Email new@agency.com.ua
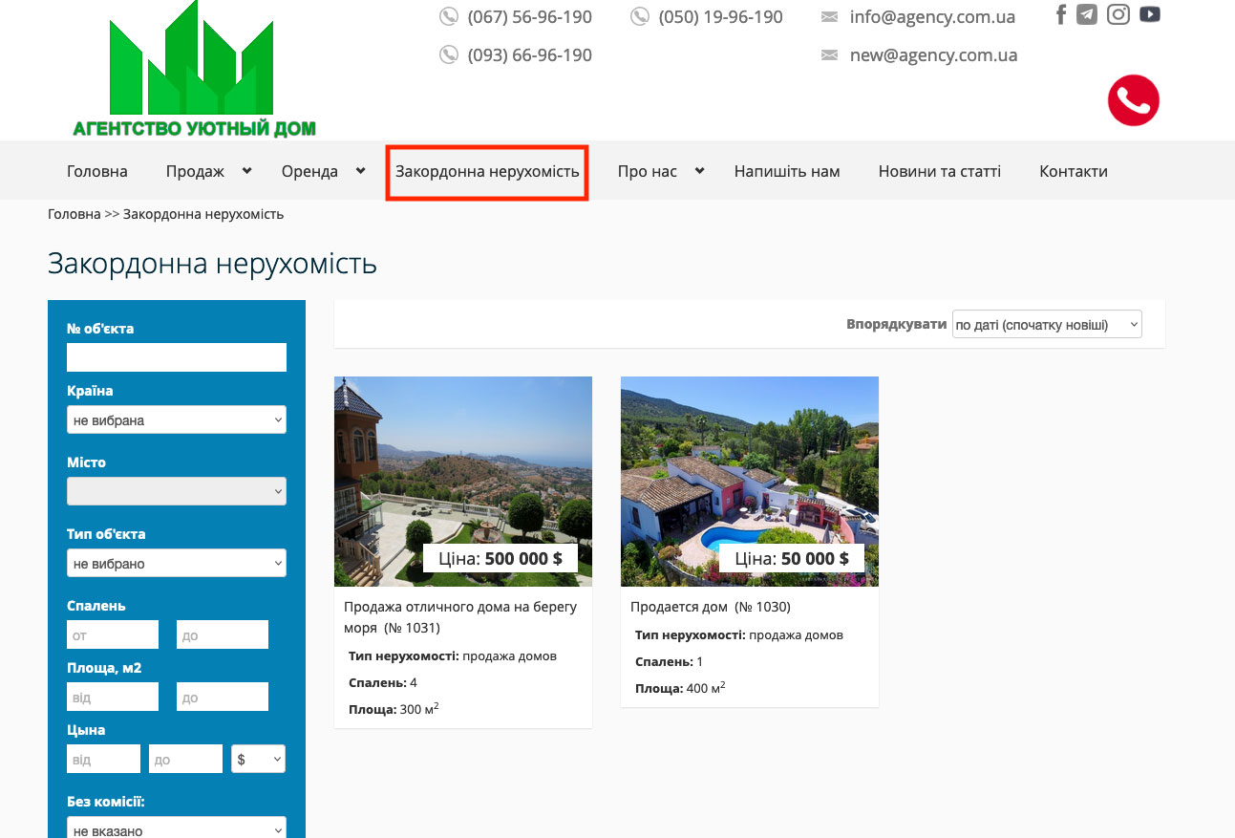 tap(933, 55)
